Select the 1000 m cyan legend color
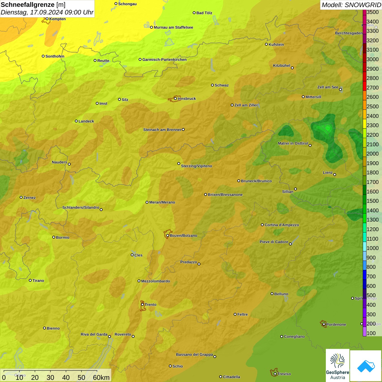Image resolution: width=382 pixels, height=382 pixels. tap(365, 246)
